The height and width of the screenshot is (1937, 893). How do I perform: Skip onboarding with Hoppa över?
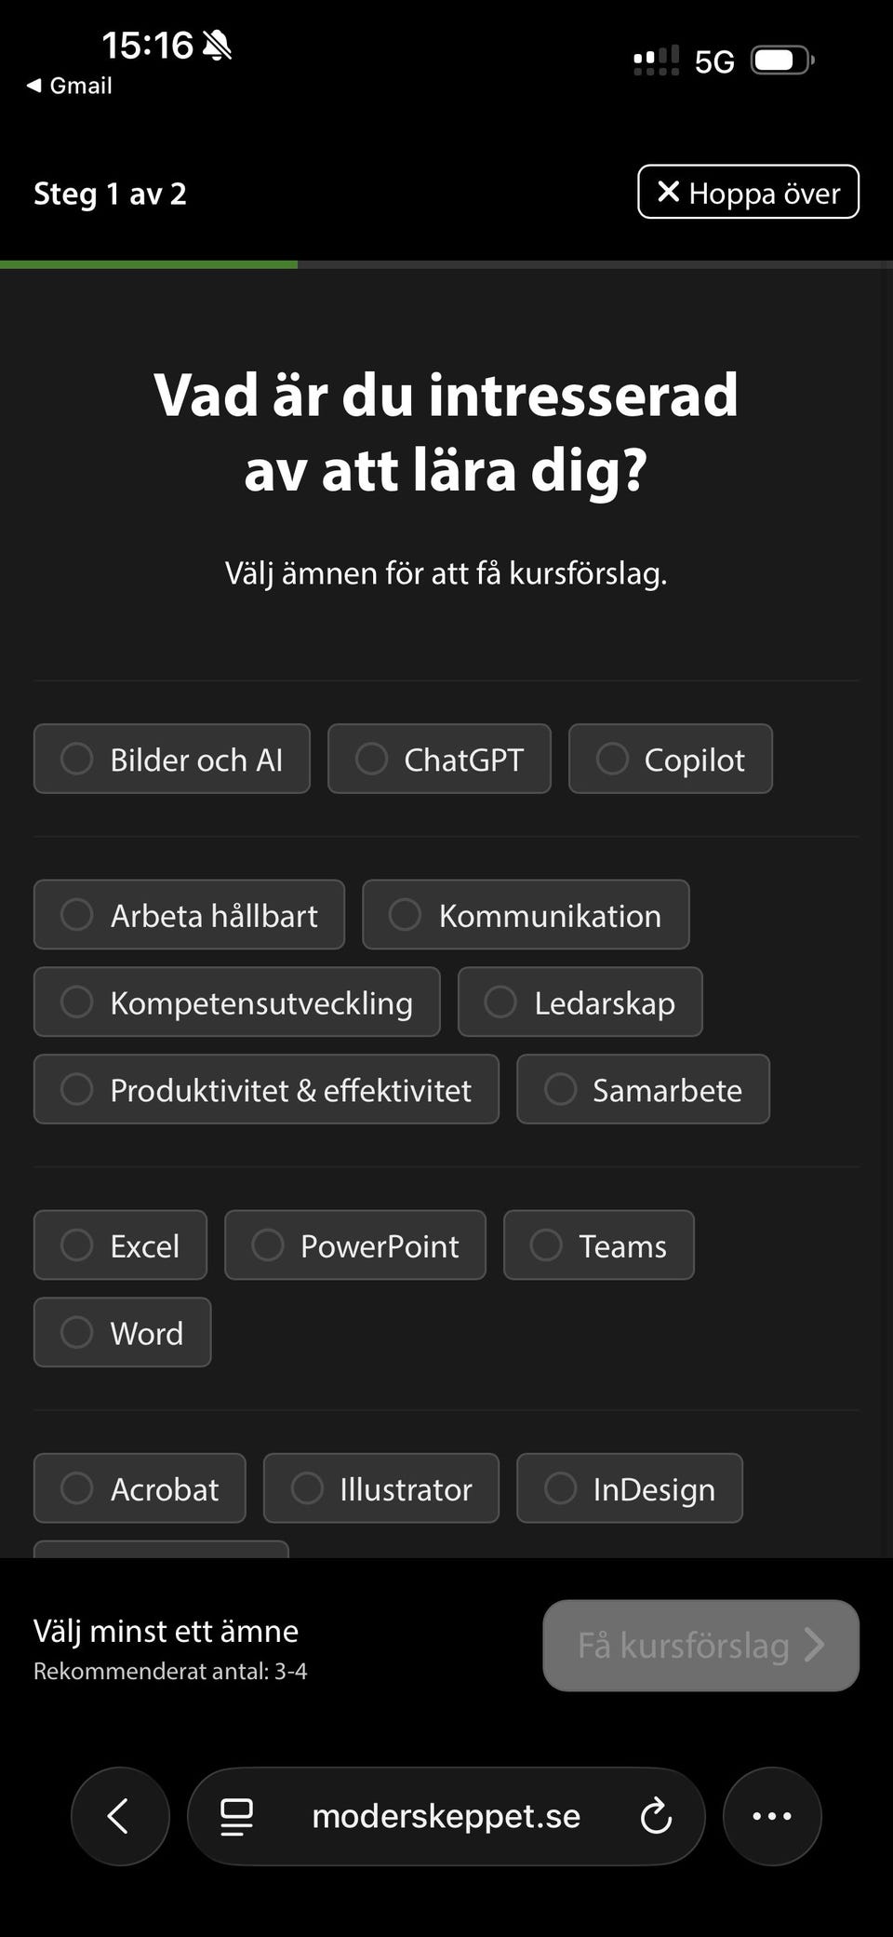748,193
